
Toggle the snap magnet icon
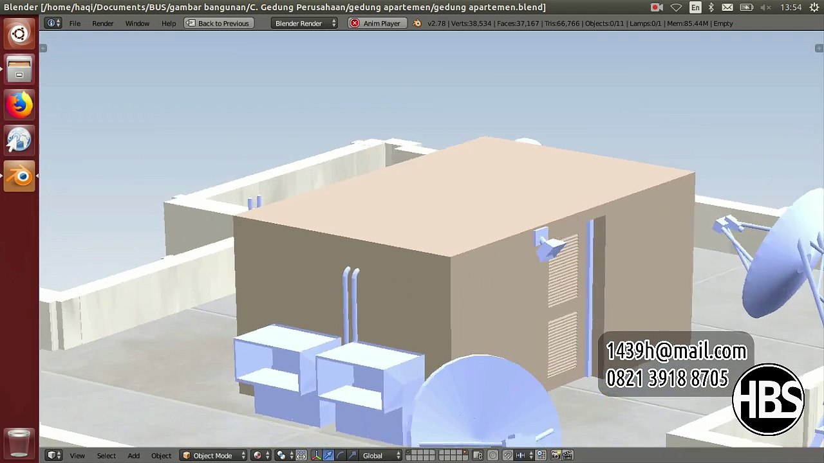coord(507,455)
